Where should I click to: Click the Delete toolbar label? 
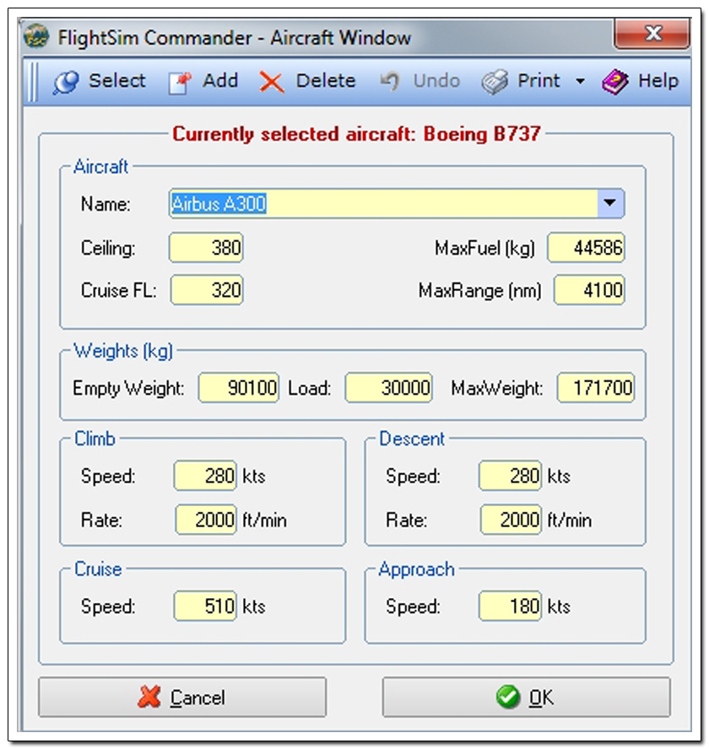(326, 81)
